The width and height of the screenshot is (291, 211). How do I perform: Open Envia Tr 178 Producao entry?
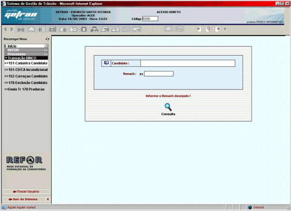tap(24, 89)
